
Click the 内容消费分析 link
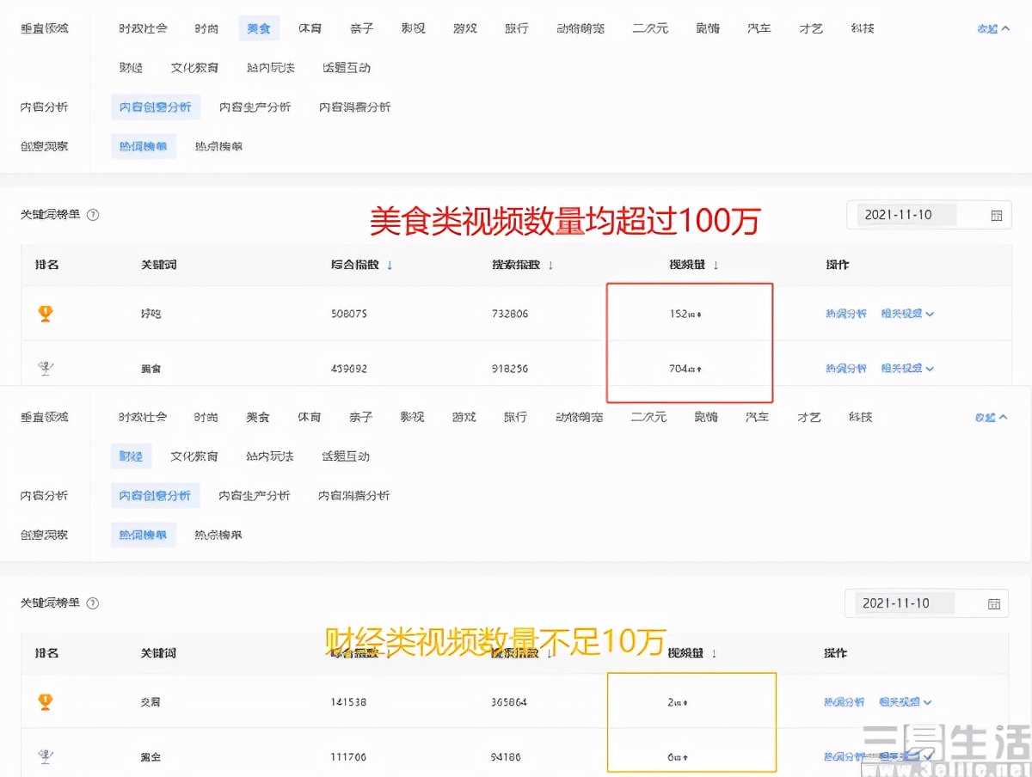(354, 107)
